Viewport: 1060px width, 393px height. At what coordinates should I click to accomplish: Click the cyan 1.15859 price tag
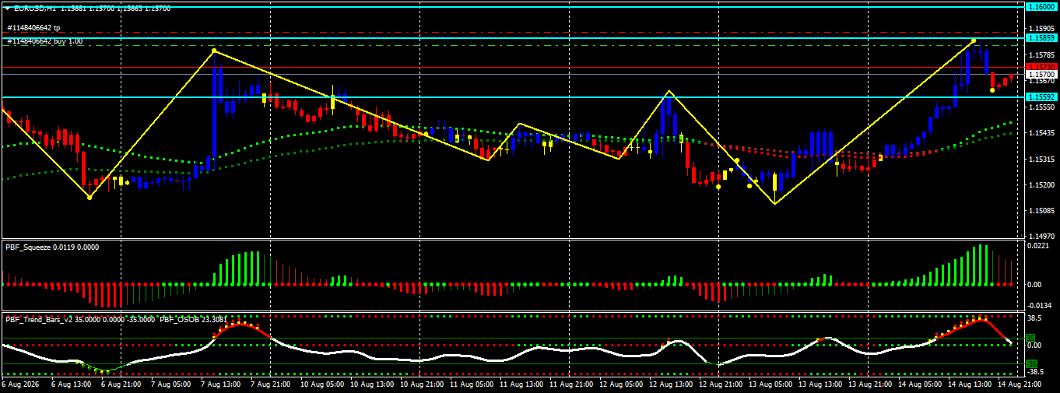pos(1041,37)
